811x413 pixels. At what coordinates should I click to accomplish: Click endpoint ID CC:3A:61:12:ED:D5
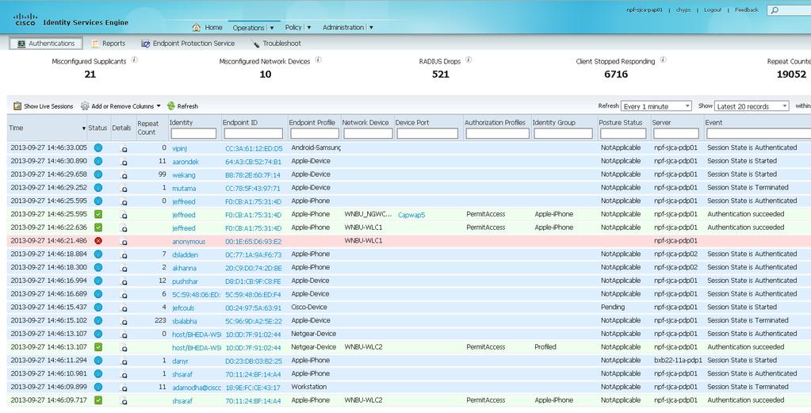pyautogui.click(x=254, y=148)
